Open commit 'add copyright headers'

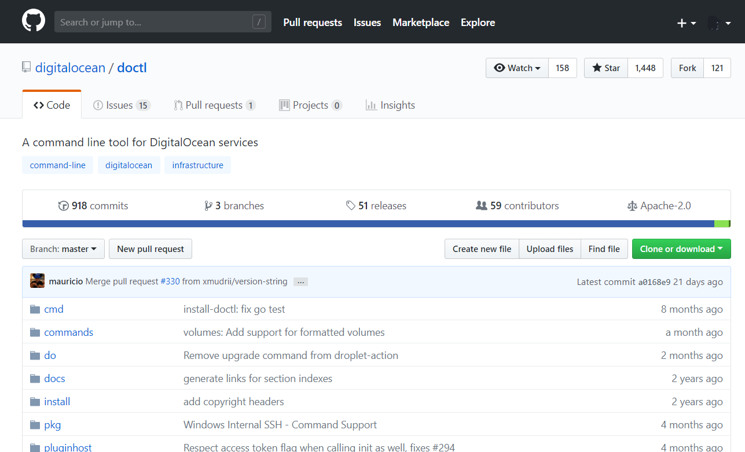[x=234, y=402]
